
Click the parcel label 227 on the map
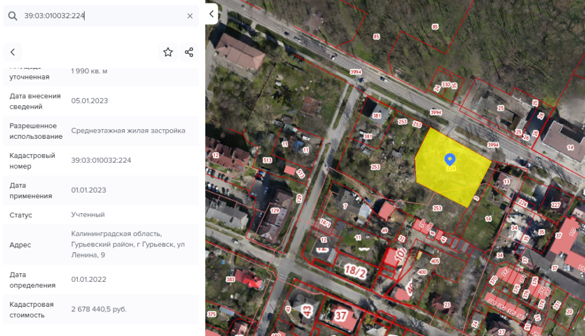555,205
